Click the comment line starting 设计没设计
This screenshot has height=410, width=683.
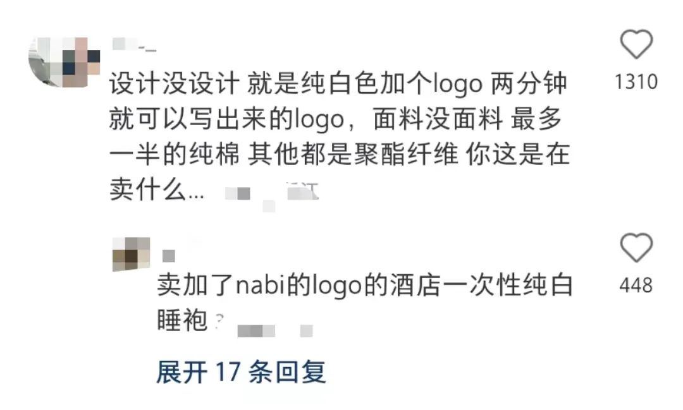(x=338, y=83)
